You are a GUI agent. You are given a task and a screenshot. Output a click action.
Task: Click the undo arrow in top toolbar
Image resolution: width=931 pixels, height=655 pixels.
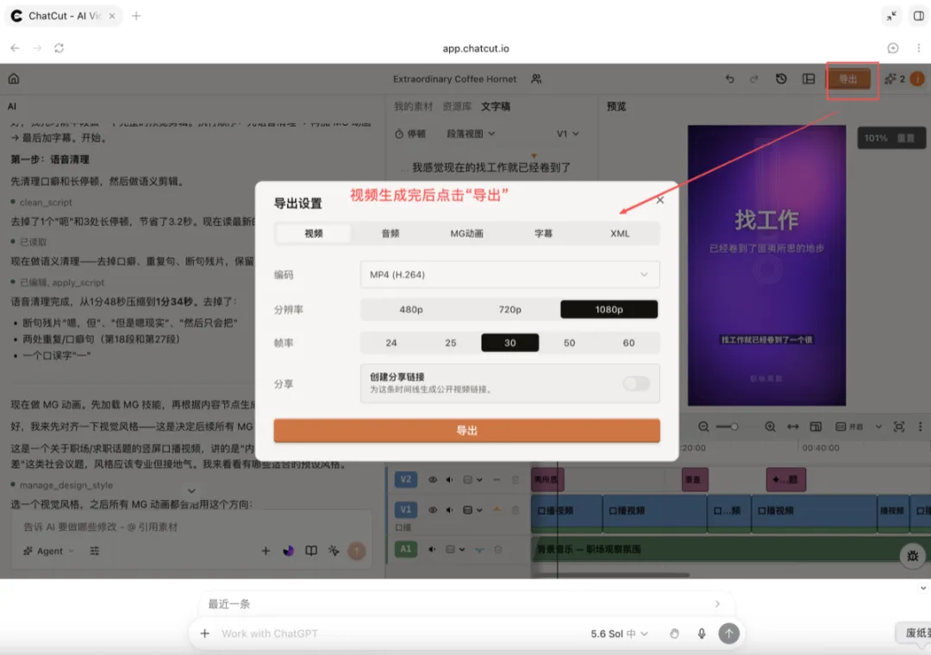(x=730, y=78)
